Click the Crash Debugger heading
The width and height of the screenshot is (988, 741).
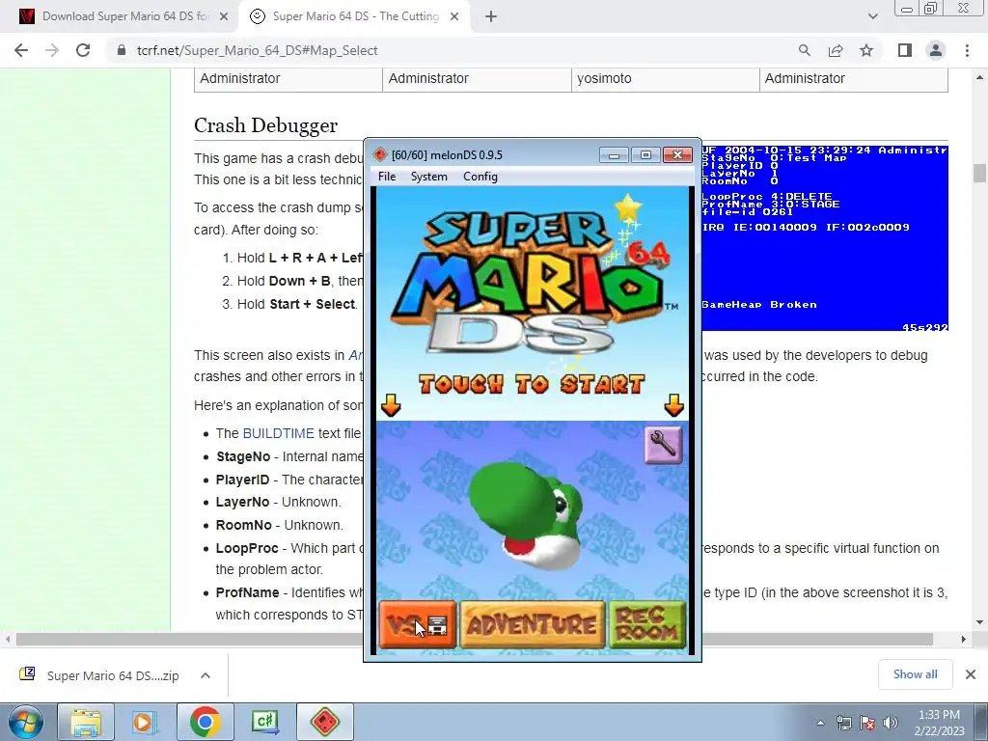pos(266,125)
